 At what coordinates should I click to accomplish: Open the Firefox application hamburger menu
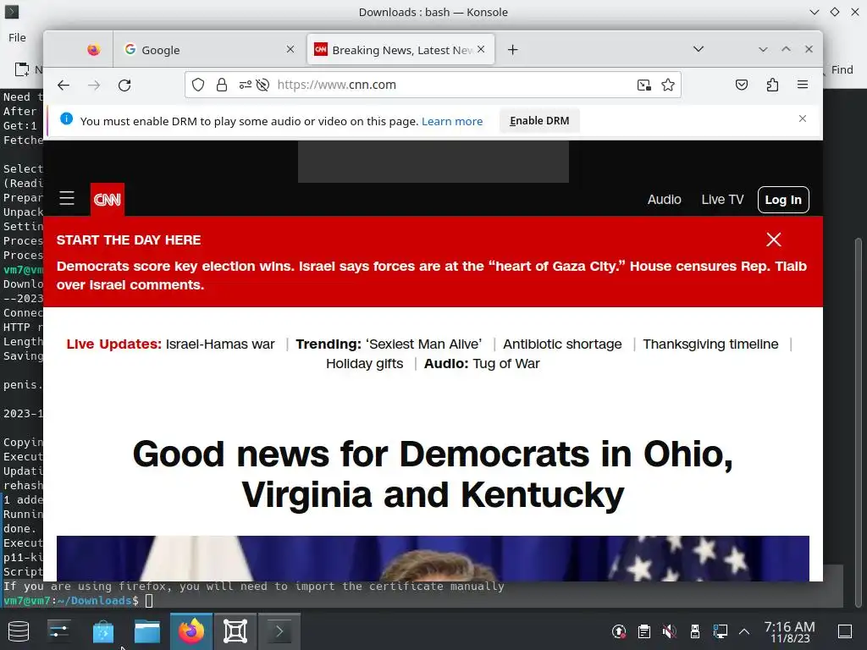[803, 85]
